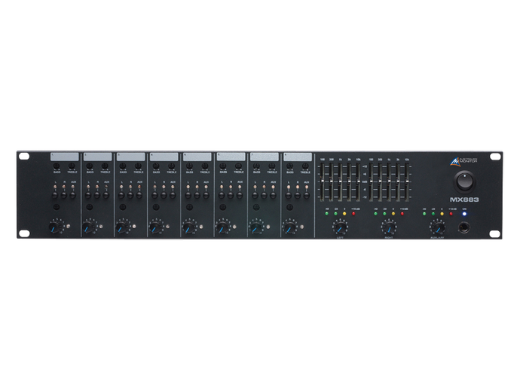Click the yellow 0 dB LED of RIGHT meter
This screenshot has width=520, height=390.
[393, 214]
